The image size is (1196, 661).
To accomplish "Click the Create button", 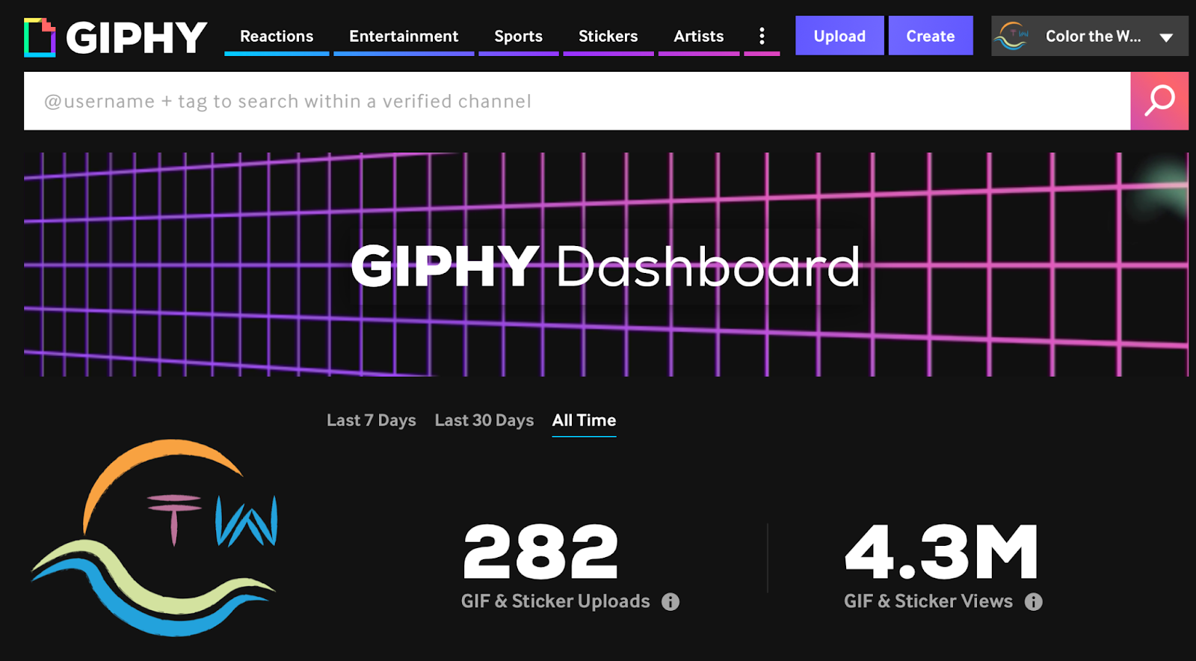I will tap(931, 36).
